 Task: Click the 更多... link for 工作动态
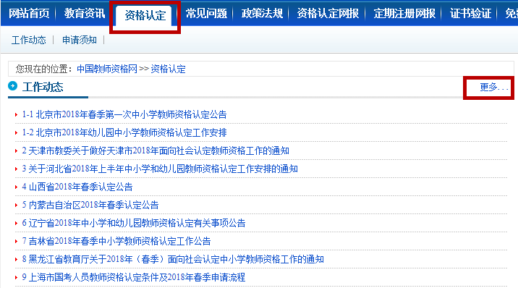[x=493, y=87]
